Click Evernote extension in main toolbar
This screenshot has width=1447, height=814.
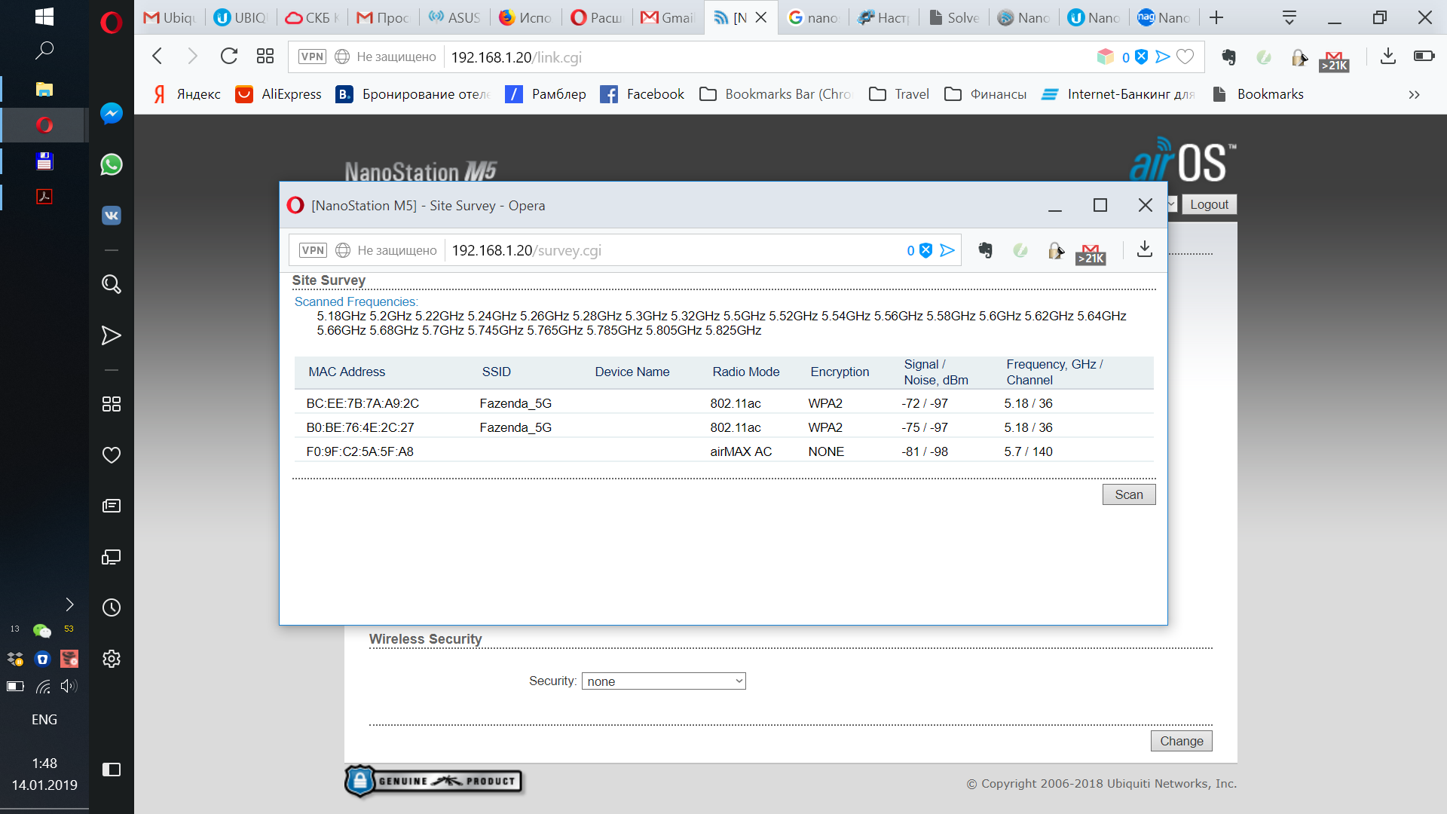(x=1229, y=57)
